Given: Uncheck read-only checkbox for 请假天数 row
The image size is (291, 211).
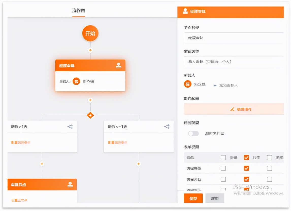Looking at the screenshot, I should (246, 179).
